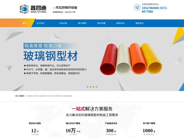Select 客户案例 in the navigation bar

point(82,23)
